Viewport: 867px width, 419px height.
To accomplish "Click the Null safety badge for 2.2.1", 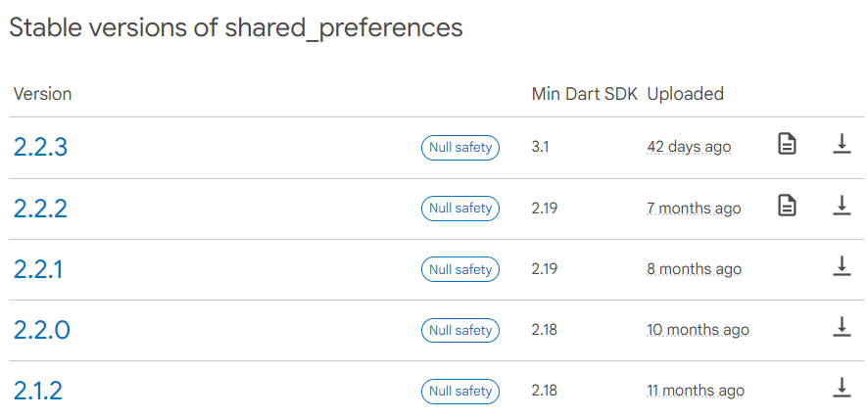I will 460,269.
